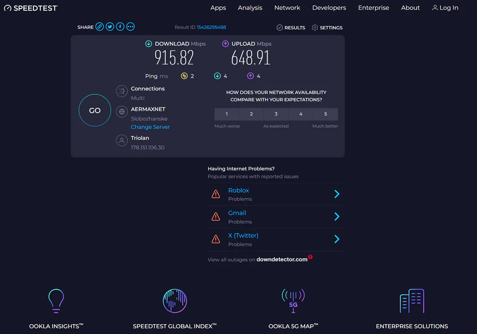Image resolution: width=477 pixels, height=334 pixels.
Task: Click the yellow idle ping icon
Action: (x=184, y=76)
